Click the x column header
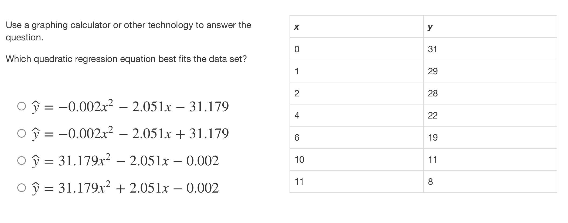 point(356,27)
